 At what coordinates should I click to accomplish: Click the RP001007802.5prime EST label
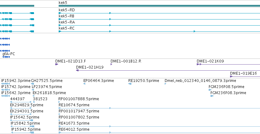79,117
